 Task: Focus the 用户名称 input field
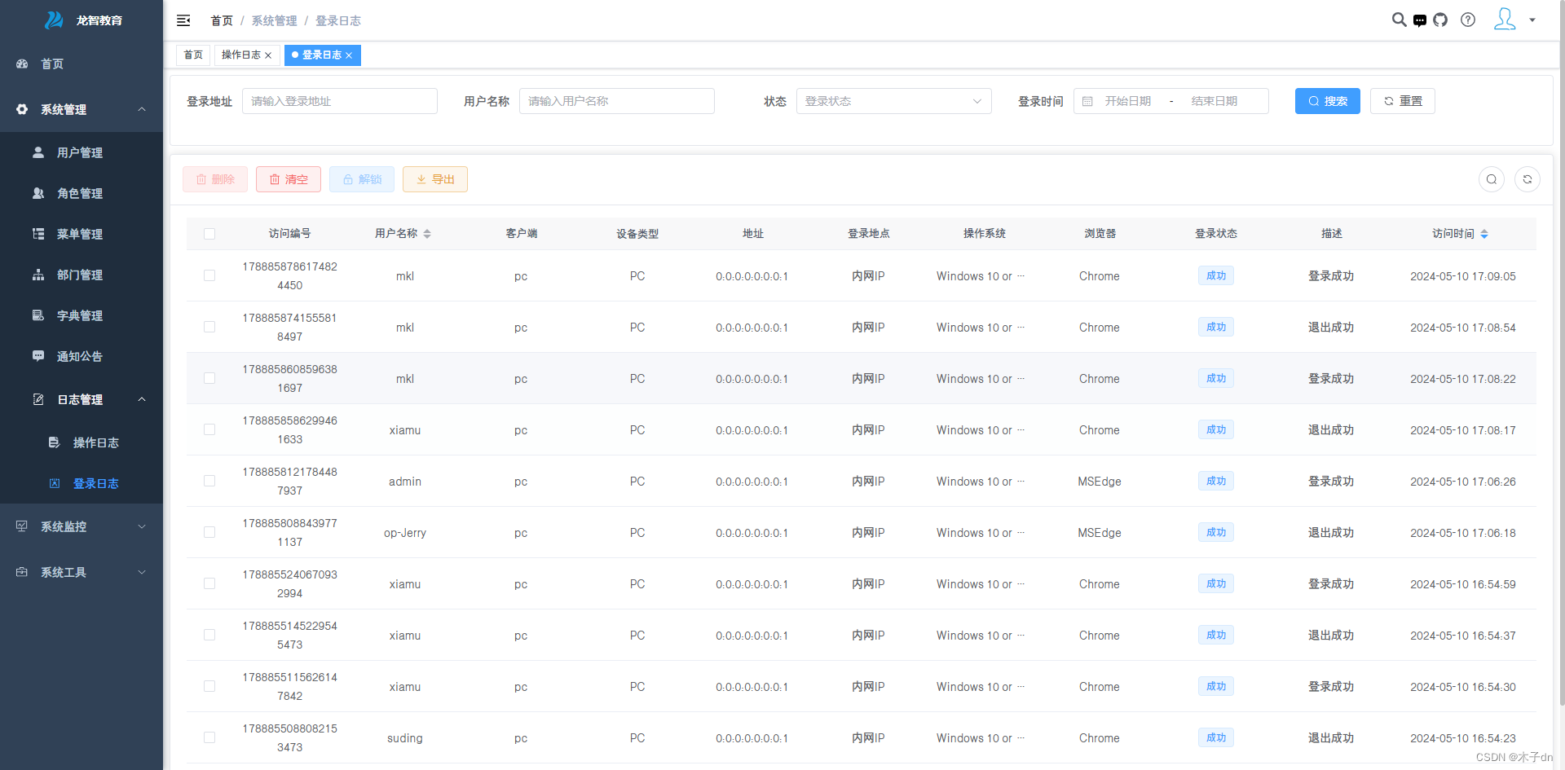point(617,101)
